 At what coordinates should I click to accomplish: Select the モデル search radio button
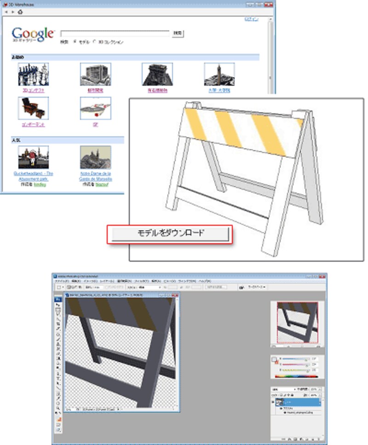tap(75, 42)
